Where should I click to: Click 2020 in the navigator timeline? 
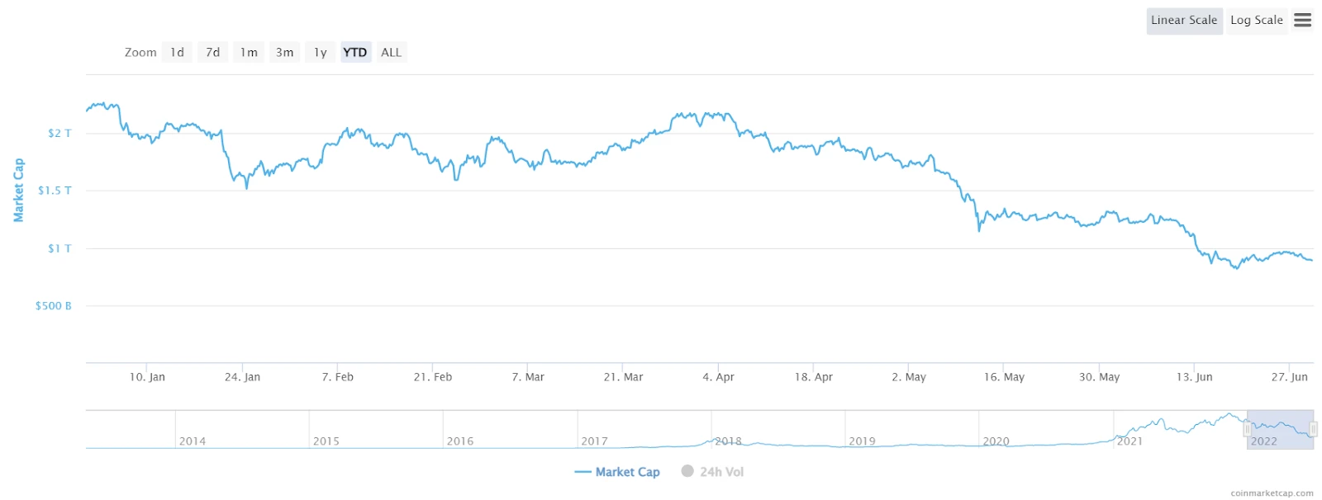click(996, 441)
